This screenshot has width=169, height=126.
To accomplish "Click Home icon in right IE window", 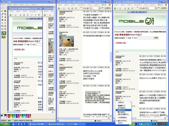I will click(132, 8).
